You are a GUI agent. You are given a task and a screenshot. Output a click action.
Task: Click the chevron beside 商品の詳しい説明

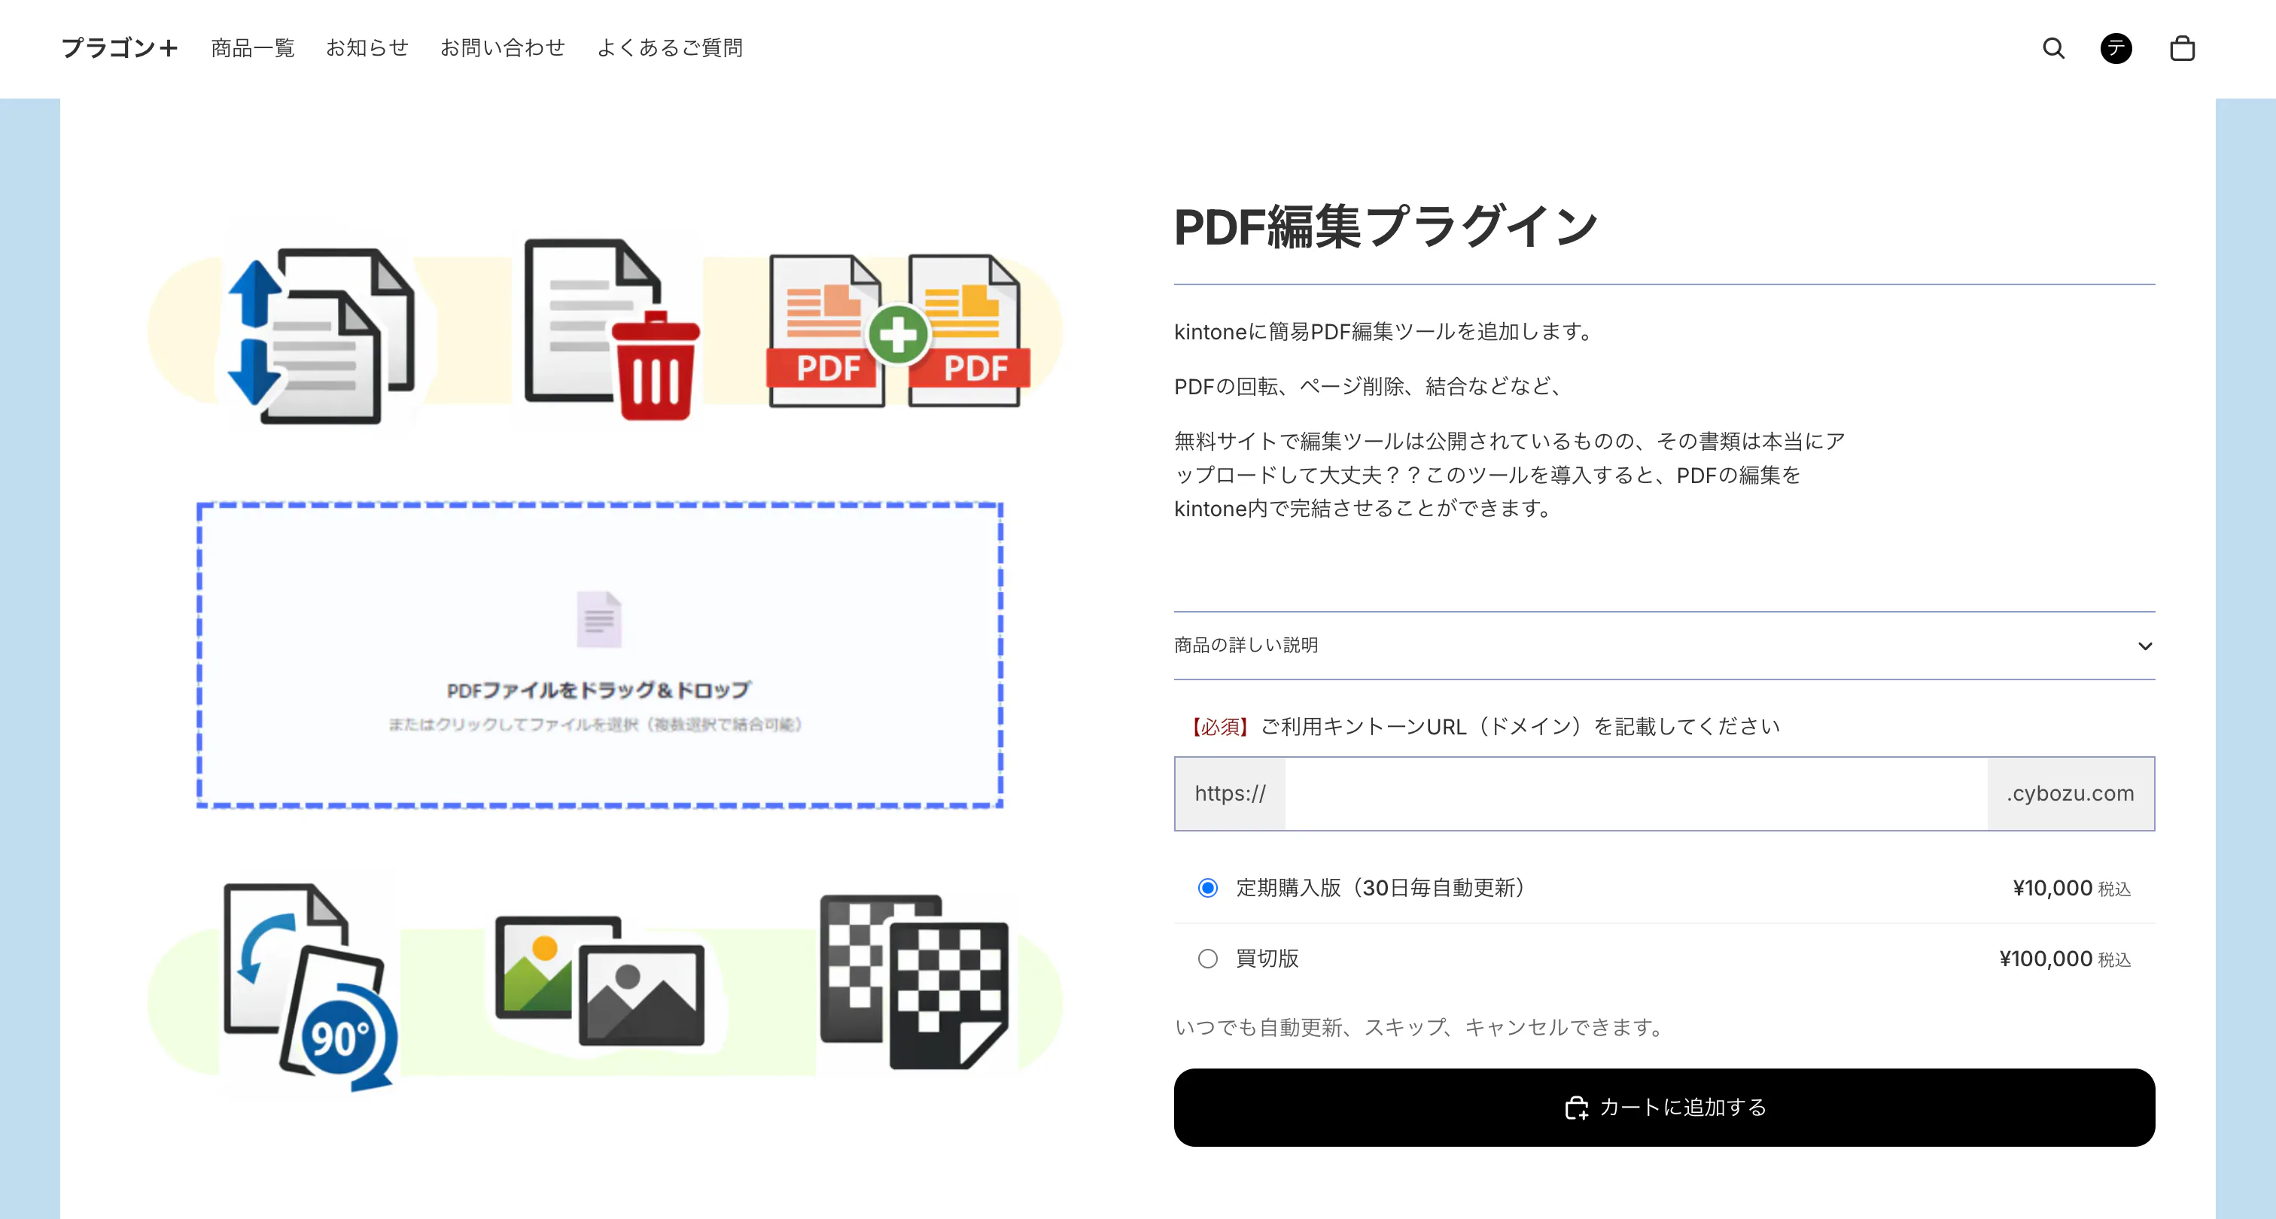click(2144, 646)
